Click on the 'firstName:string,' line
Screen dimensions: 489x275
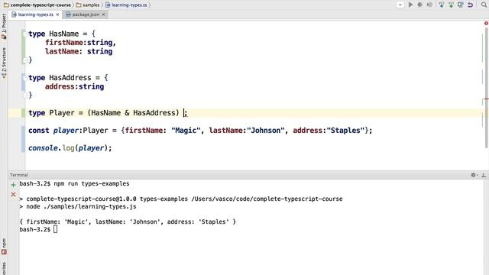[x=80, y=43]
